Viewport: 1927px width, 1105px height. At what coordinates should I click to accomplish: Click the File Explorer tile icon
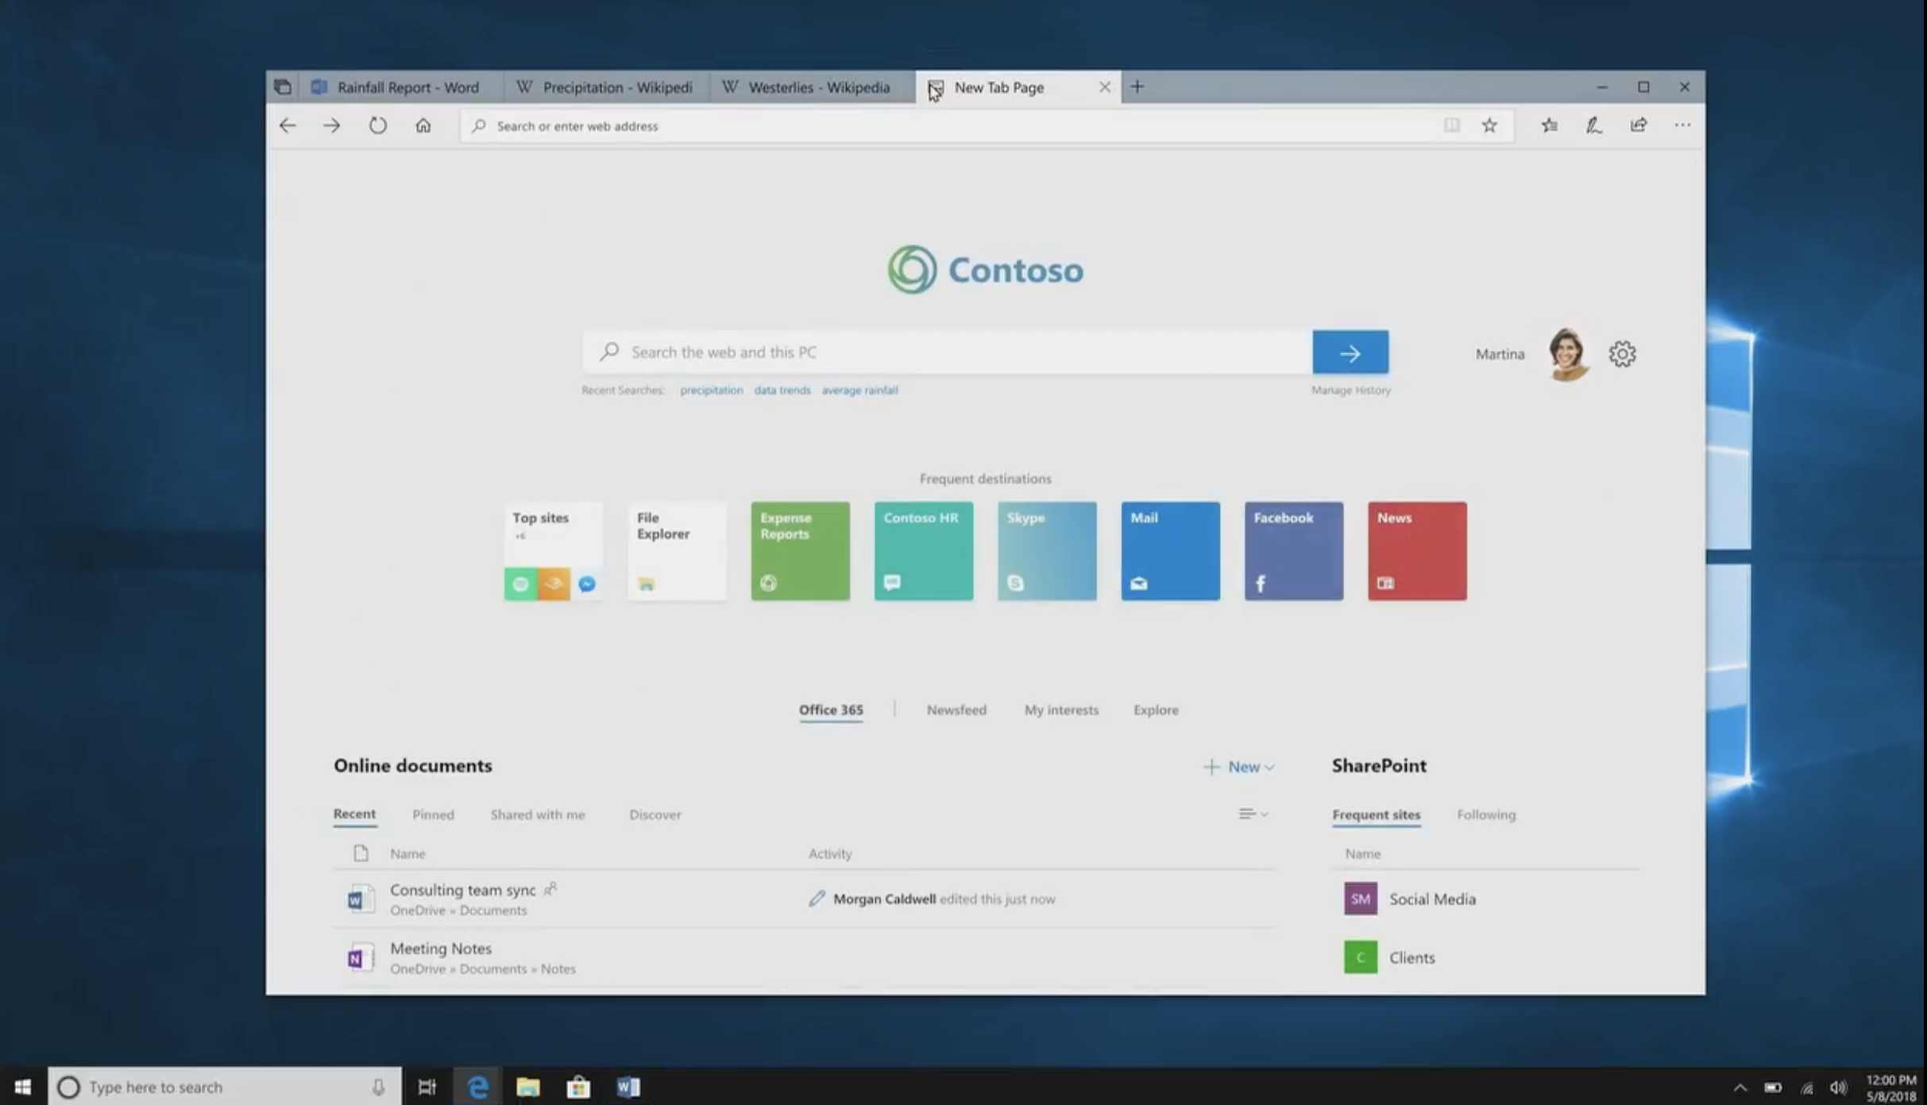point(646,583)
